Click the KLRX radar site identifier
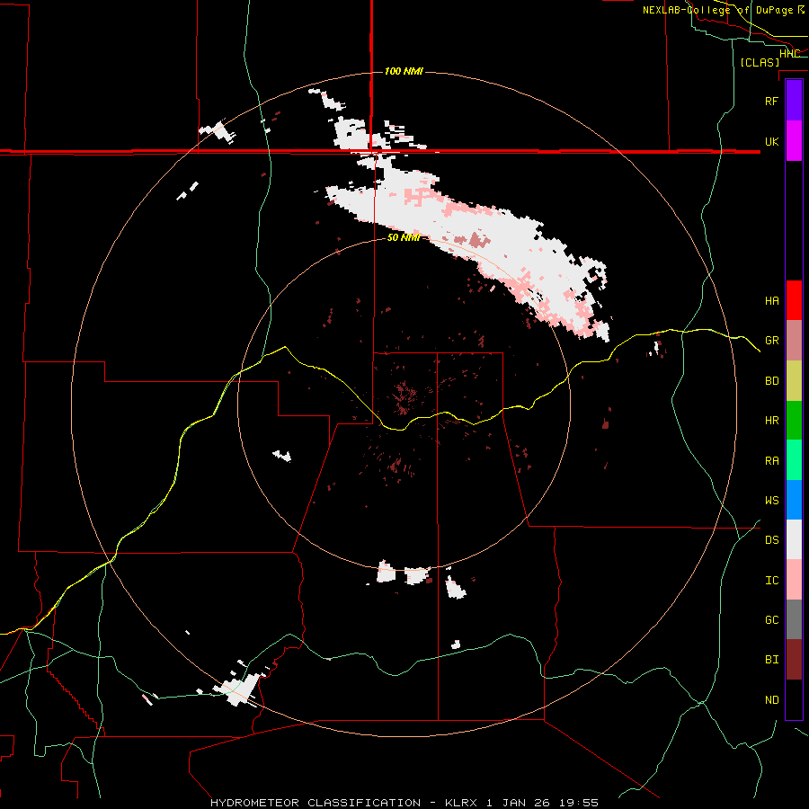This screenshot has height=809, width=809. point(463,803)
